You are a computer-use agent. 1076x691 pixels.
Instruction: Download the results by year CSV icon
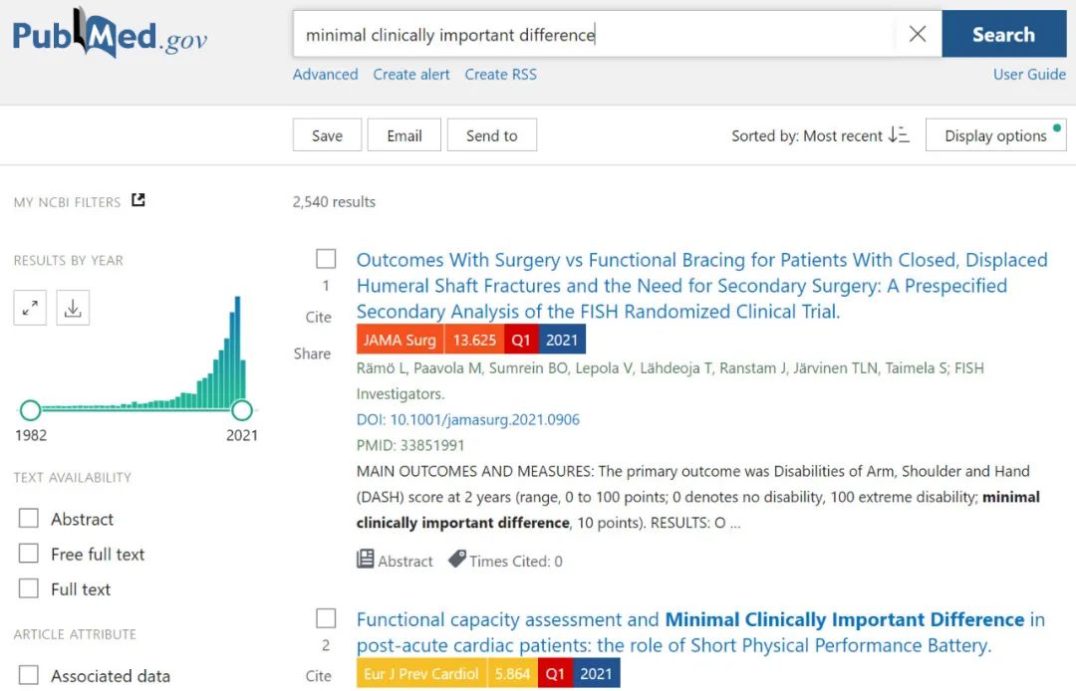pos(73,309)
